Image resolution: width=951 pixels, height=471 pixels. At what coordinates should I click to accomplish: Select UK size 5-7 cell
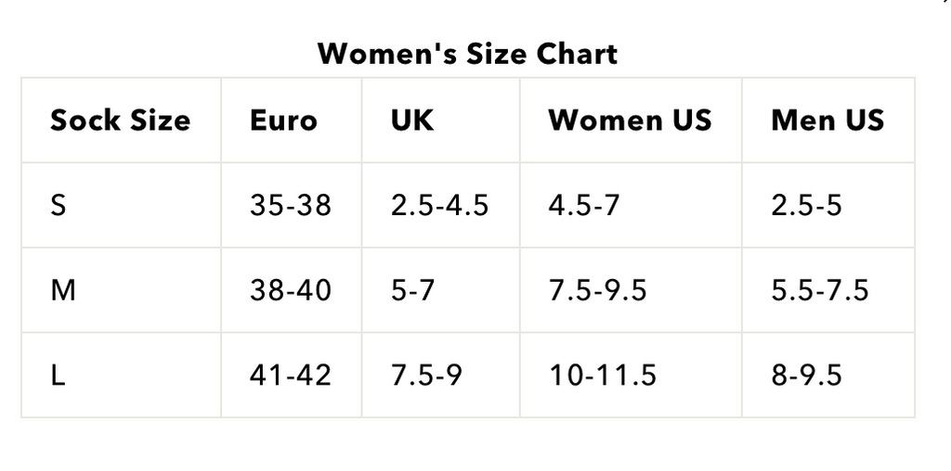pyautogui.click(x=412, y=290)
